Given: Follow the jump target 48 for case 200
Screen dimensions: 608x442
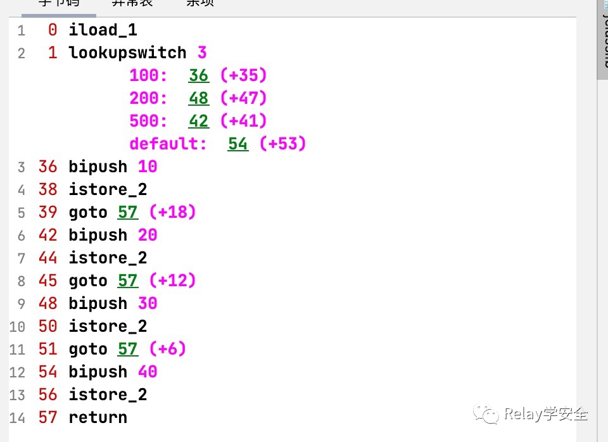Looking at the screenshot, I should pos(199,98).
